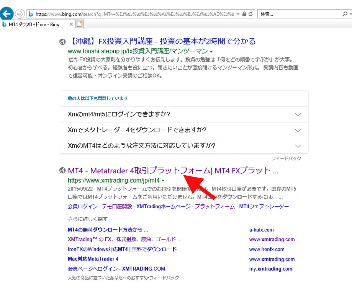
Task: Click the magnifier icon in search box
Action: click(344, 14)
